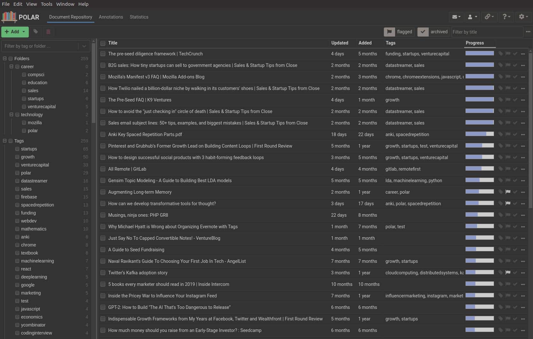Viewport: 533px width, 339px height.
Task: Toggle the archived filter button
Action: 434,32
